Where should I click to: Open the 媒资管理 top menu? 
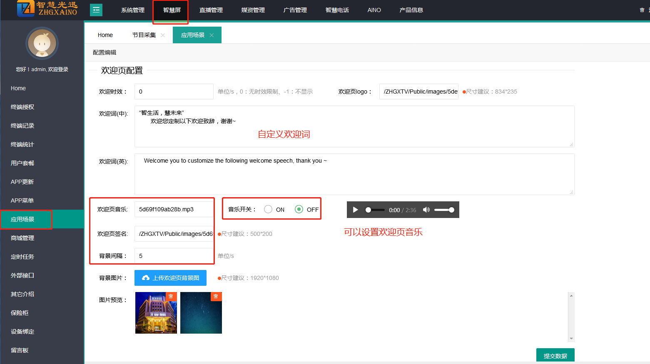click(x=253, y=10)
